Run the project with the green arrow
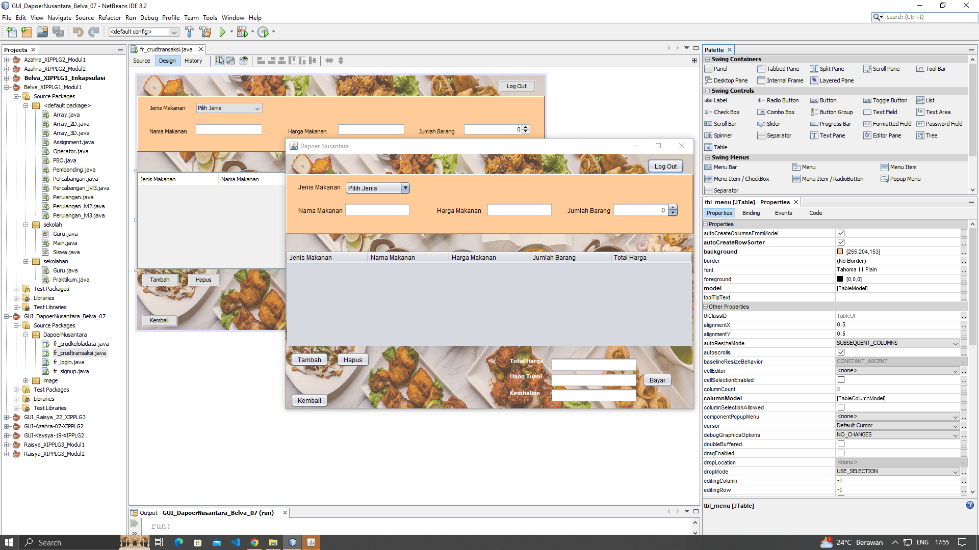The width and height of the screenshot is (979, 550). (x=222, y=32)
